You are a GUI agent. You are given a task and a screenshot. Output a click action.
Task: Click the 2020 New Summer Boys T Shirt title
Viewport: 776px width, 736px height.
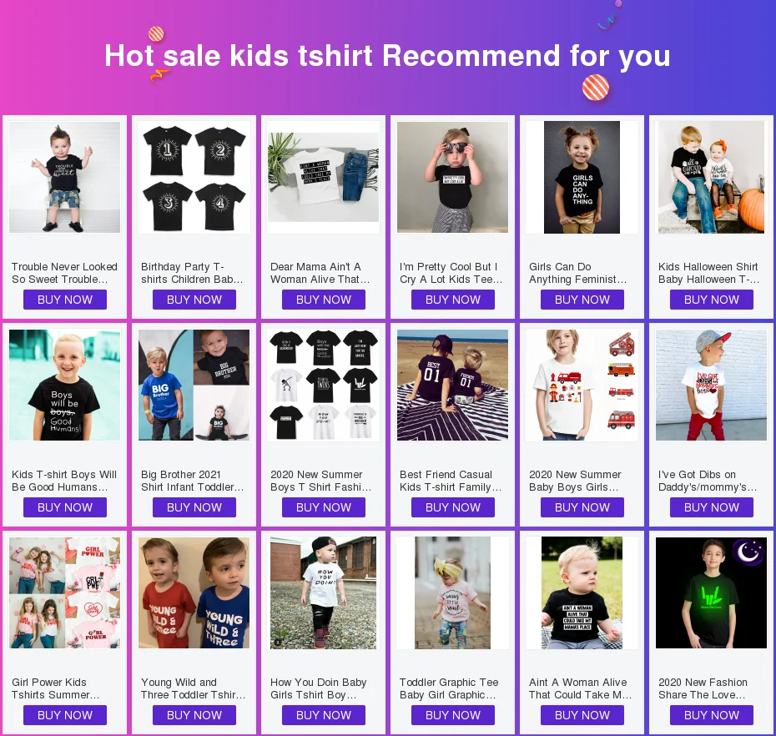point(320,481)
